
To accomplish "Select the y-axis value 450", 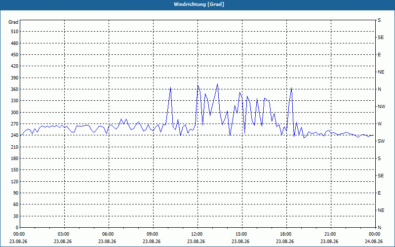I will pos(15,55).
